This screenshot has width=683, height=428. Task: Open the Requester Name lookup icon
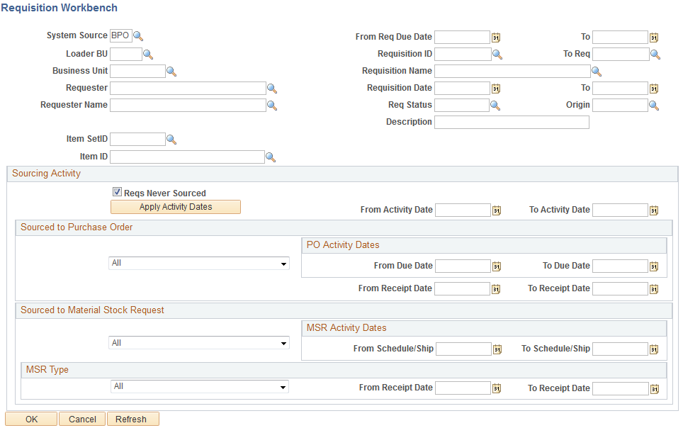click(x=271, y=104)
